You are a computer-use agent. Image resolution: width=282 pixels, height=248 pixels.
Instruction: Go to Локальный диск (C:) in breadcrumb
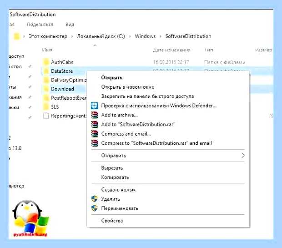pos(101,36)
